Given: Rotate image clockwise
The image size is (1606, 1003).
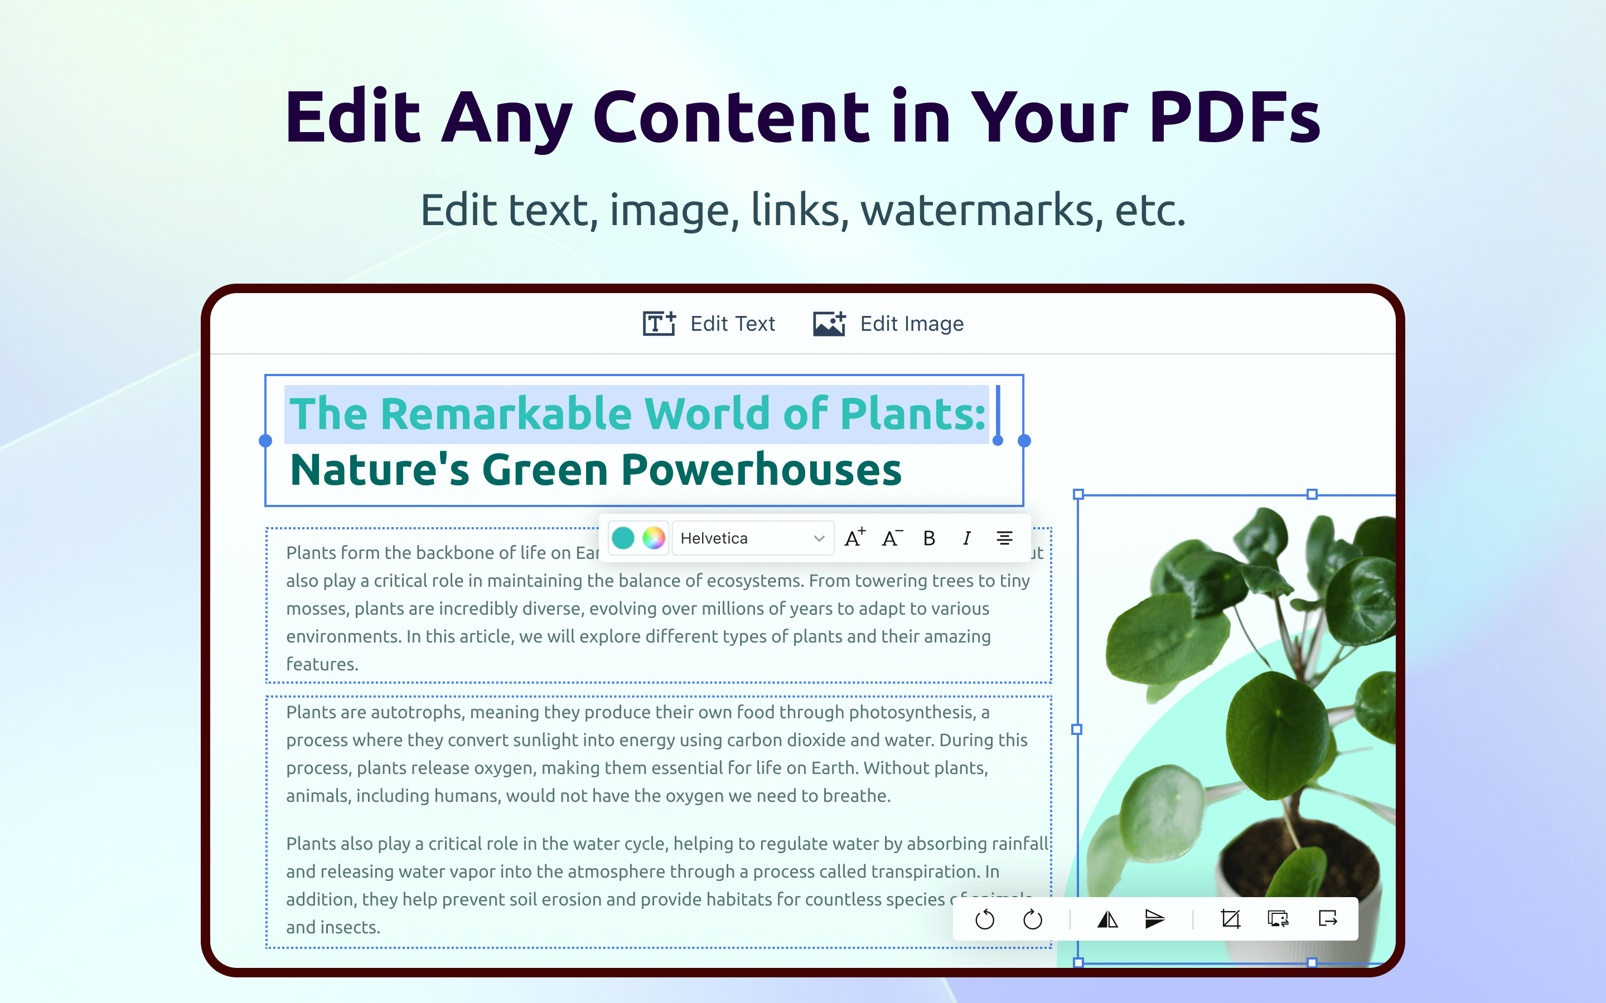Looking at the screenshot, I should click(1033, 919).
